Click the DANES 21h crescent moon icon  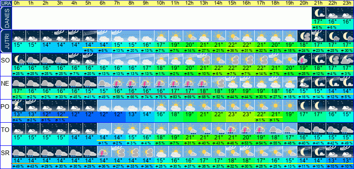click(318, 13)
